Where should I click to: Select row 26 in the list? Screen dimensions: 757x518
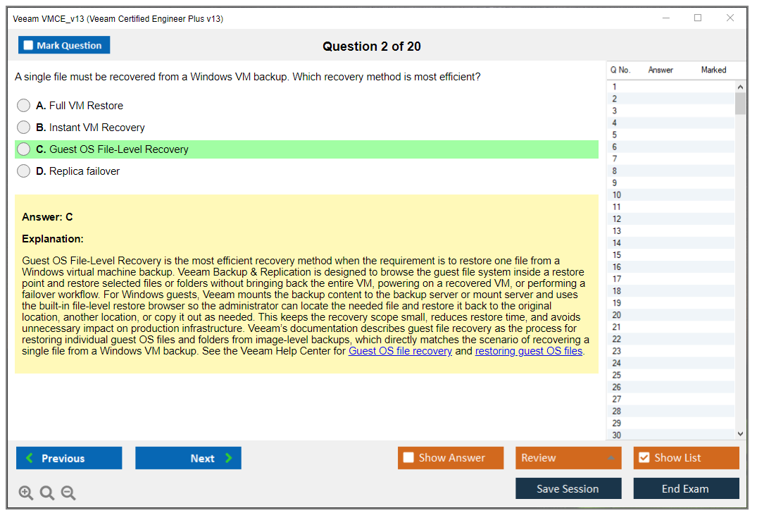coord(670,387)
